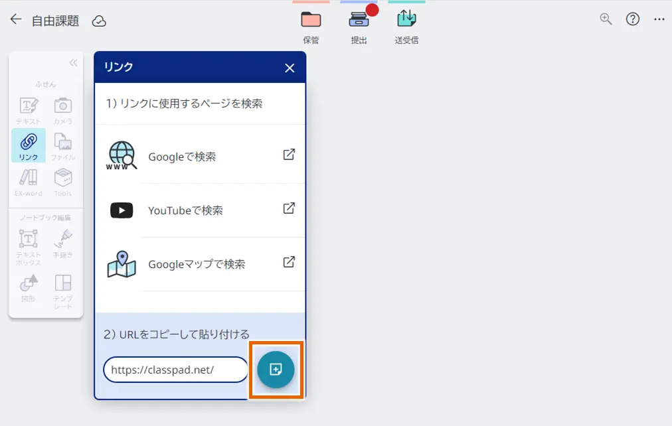Image resolution: width=672 pixels, height=426 pixels.
Task: Open the ellipsis options menu
Action: [659, 20]
